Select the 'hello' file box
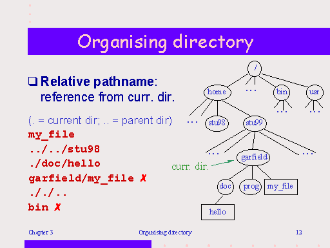The image size is (330, 248). 218,212
